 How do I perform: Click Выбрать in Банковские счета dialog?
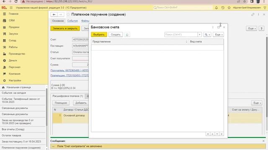pos(99,35)
